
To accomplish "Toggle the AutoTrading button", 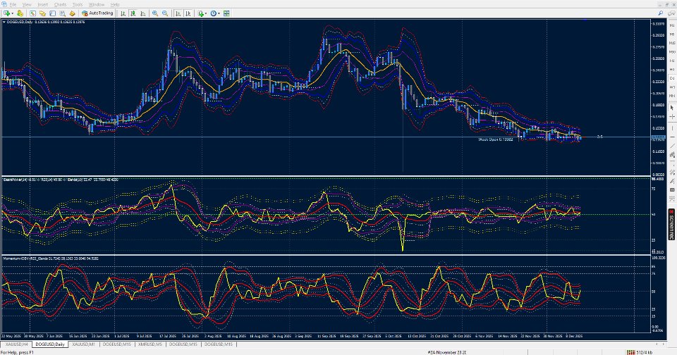I will pos(97,13).
